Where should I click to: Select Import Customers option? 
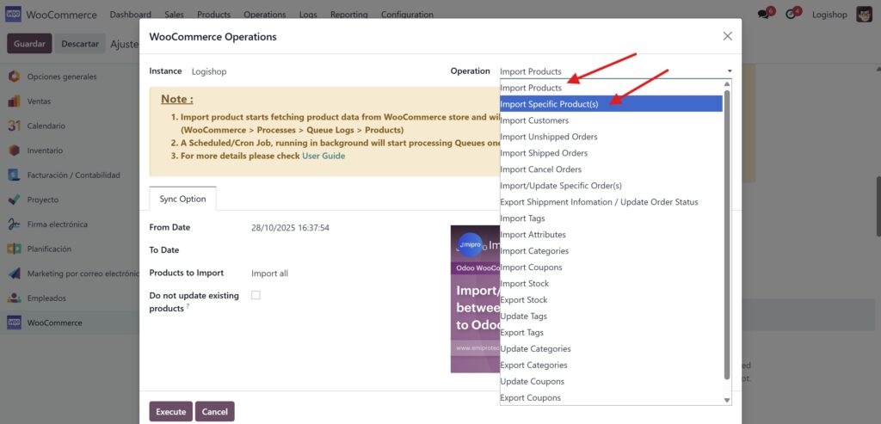click(x=611, y=120)
